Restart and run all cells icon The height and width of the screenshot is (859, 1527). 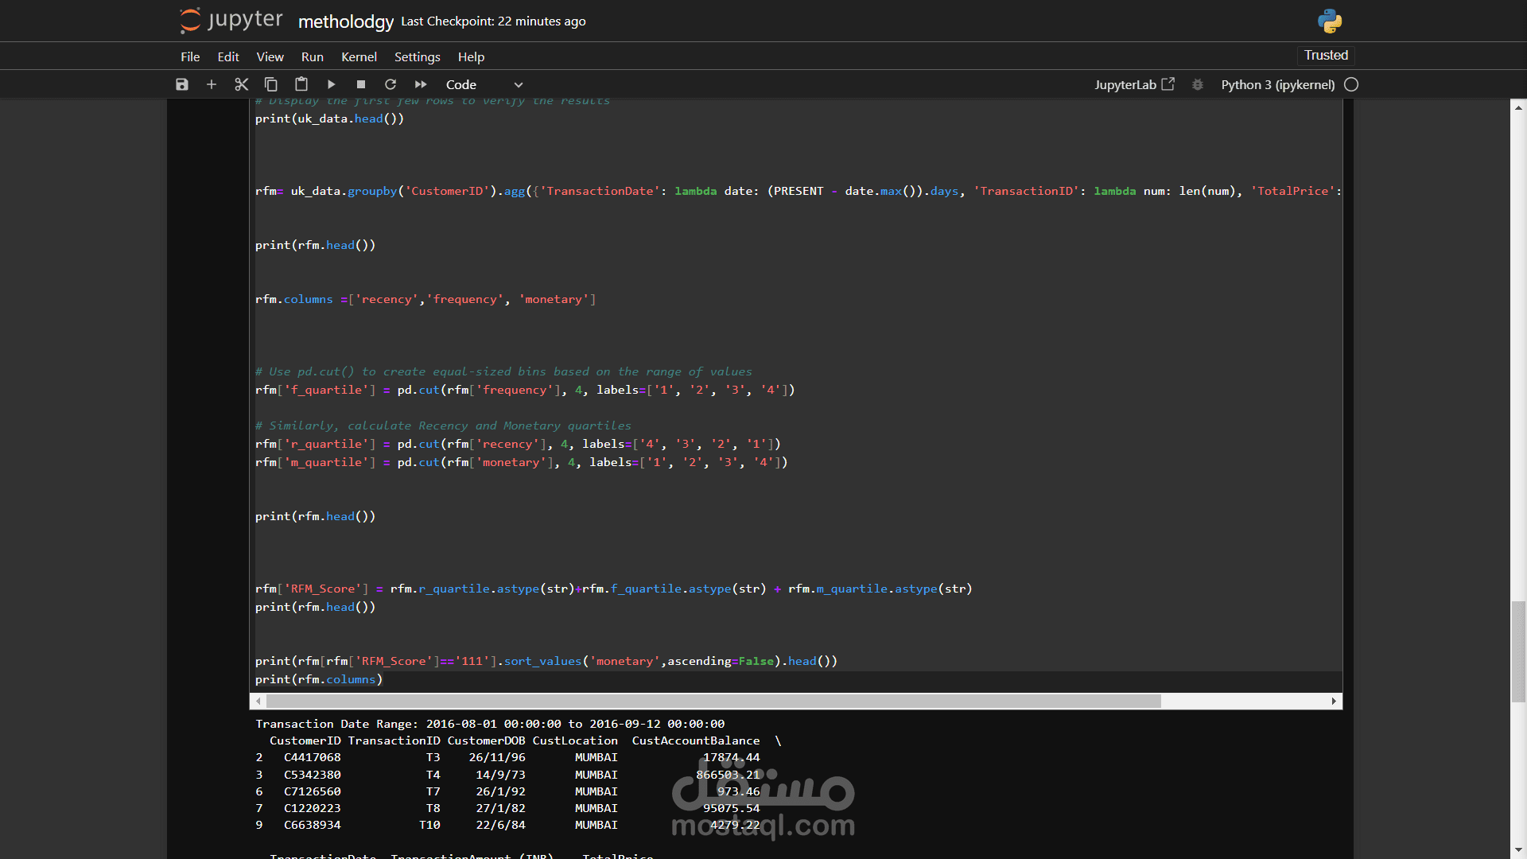coord(421,84)
